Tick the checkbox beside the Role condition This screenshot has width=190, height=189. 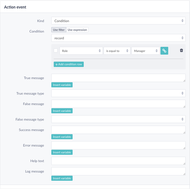tap(56, 50)
